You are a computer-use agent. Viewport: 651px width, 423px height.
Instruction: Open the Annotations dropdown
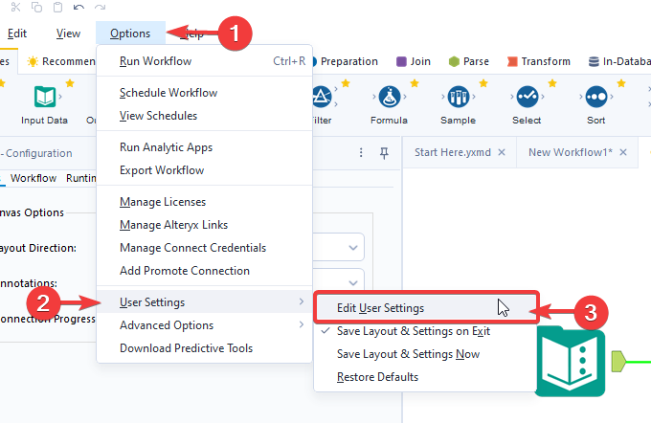pos(353,282)
